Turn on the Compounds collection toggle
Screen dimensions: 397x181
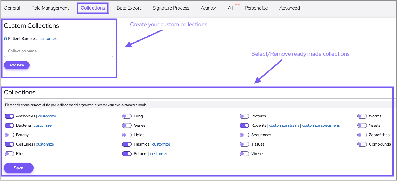point(362,144)
